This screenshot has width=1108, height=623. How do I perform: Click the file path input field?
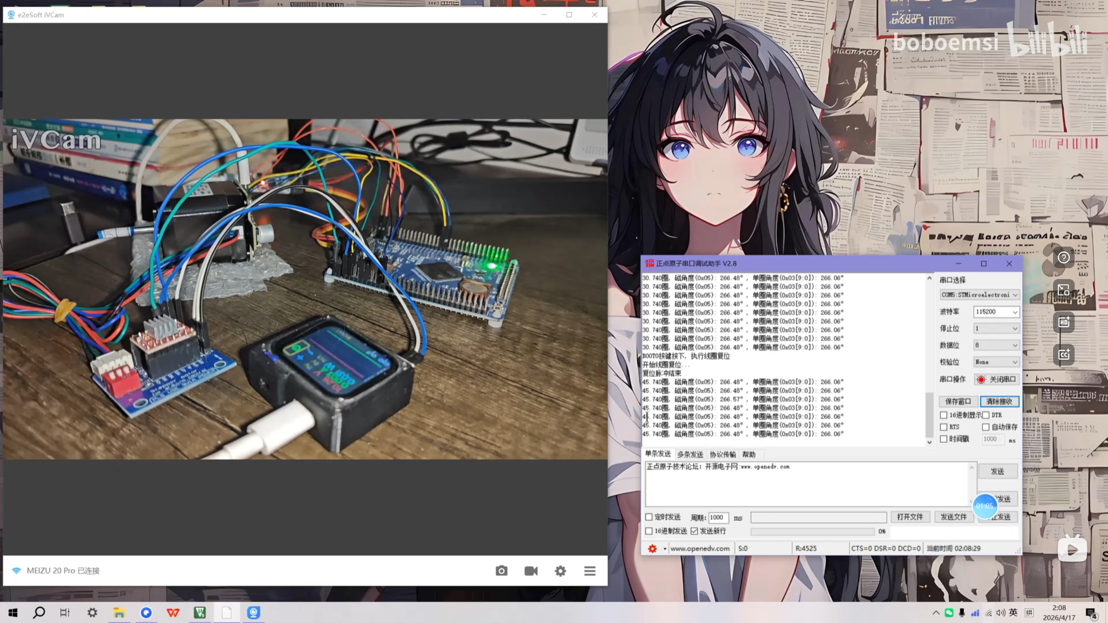pos(819,517)
